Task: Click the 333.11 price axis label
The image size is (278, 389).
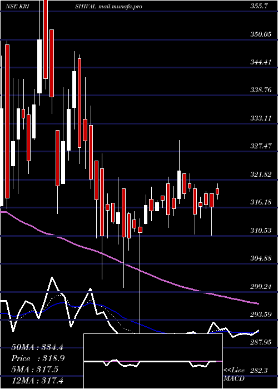Action: point(261,118)
